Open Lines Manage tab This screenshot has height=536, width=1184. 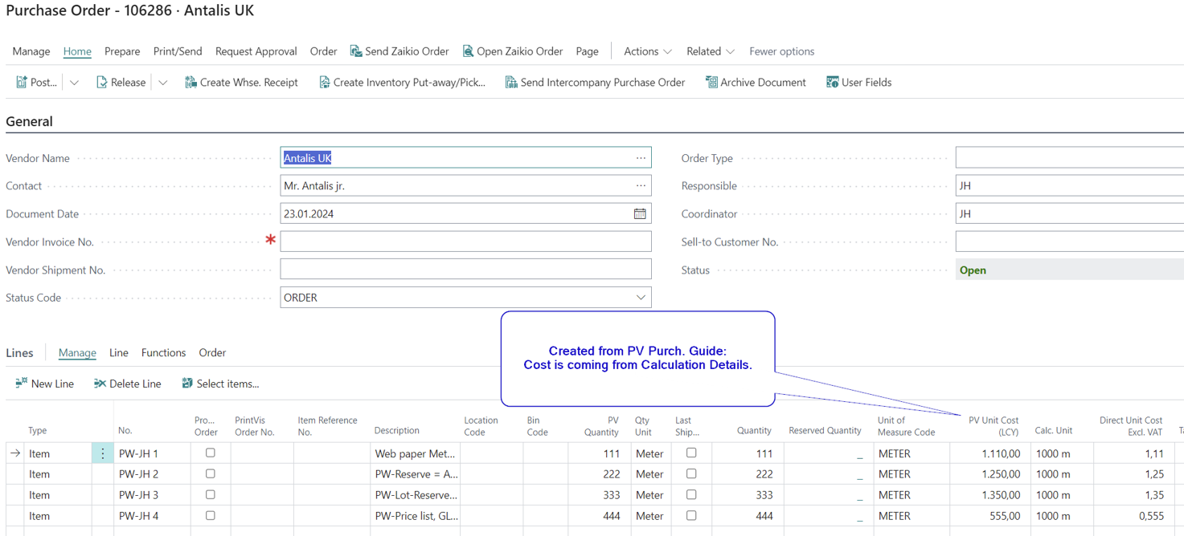tap(77, 353)
